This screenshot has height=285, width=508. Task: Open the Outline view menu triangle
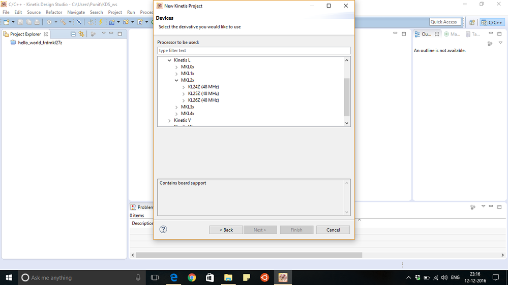tap(500, 43)
